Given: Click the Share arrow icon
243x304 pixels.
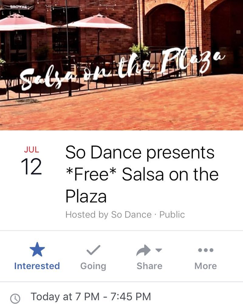Looking at the screenshot, I should (x=143, y=250).
